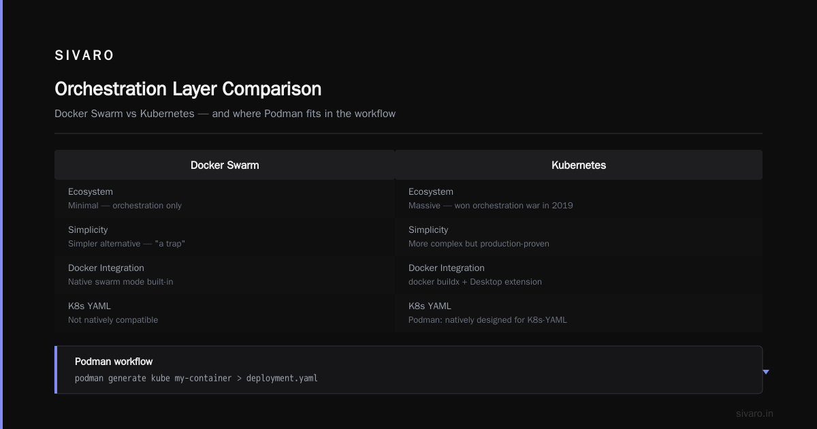
Task: Click the Ecosystem label under Kubernetes
Action: click(x=431, y=192)
